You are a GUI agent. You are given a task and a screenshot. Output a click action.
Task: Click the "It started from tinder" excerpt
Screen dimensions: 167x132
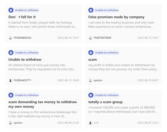pos(43,25)
